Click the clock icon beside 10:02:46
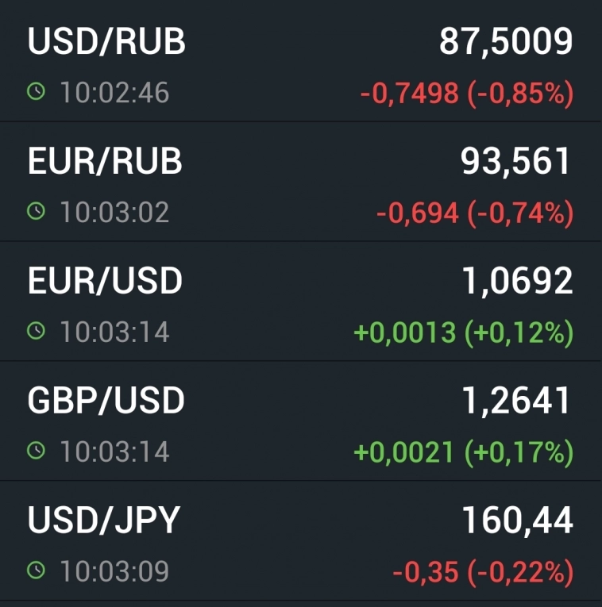 (37, 93)
